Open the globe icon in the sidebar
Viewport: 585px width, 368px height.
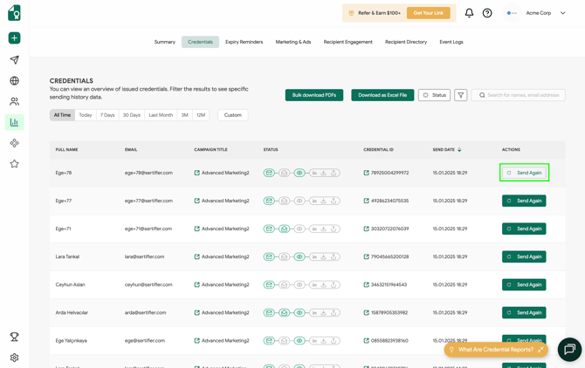click(x=14, y=81)
